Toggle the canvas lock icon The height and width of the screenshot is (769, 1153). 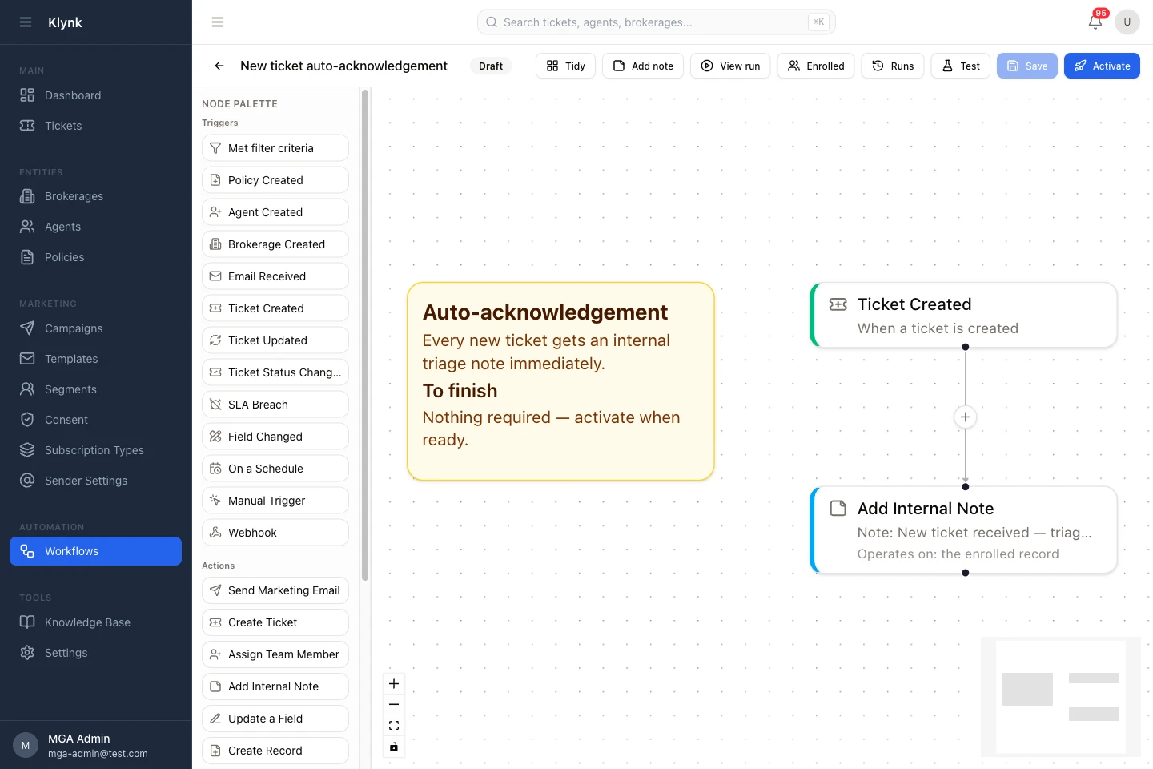click(x=394, y=747)
